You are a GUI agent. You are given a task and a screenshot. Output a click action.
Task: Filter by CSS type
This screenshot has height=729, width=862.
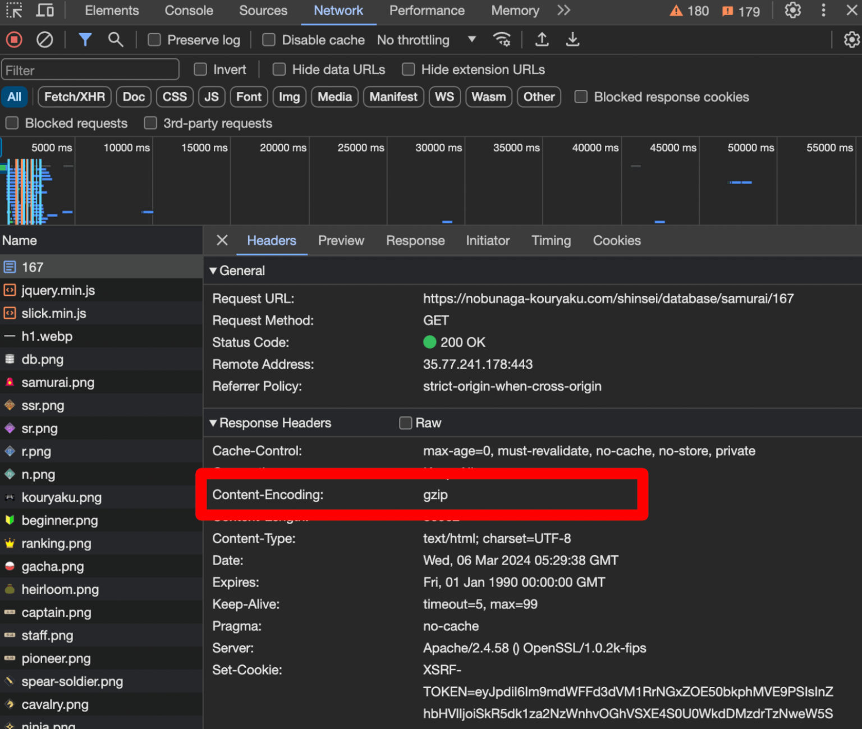click(x=175, y=97)
